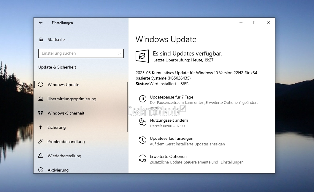Click the pause icon for Updatepause
Screen dimensions: 314x192
[x=143, y=99]
